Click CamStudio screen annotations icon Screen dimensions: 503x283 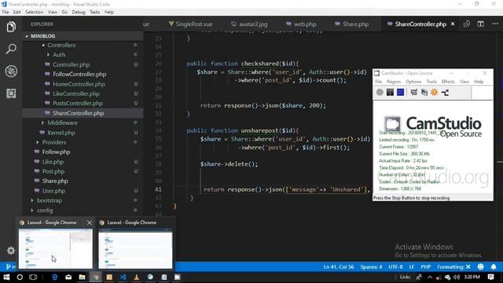pyautogui.click(x=424, y=93)
